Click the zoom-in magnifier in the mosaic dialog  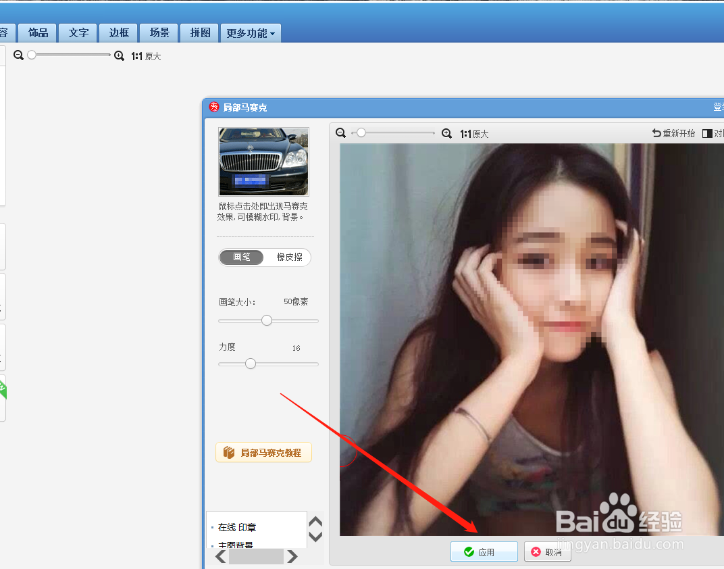point(446,133)
